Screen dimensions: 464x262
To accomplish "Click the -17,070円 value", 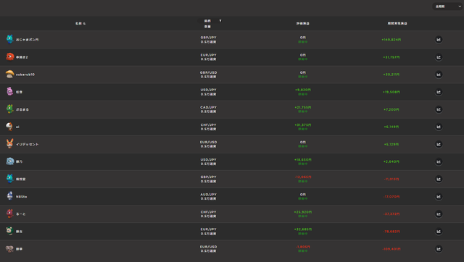I will pyautogui.click(x=391, y=196).
